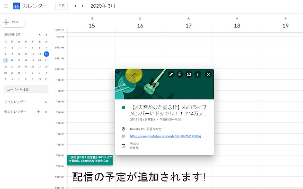Open the hamburger main menu
303x189 pixels.
click(6, 6)
